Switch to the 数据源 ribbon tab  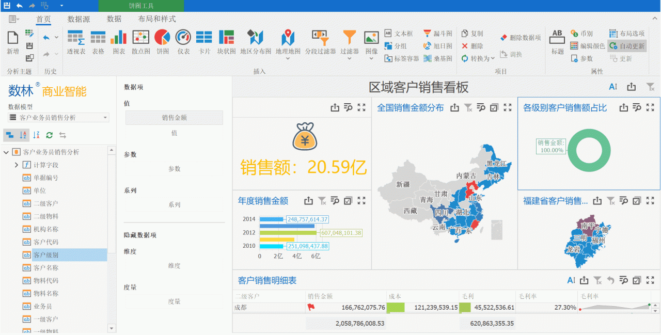point(78,19)
